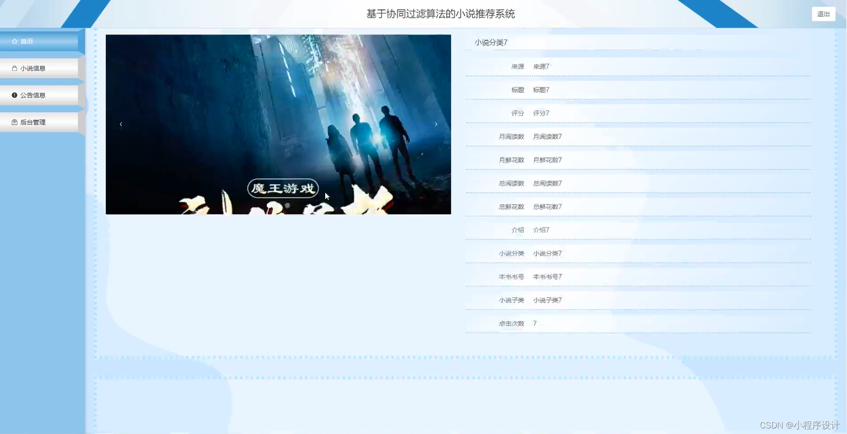Click the star icon beside 首页
Viewport: 847px width, 434px height.
[14, 41]
